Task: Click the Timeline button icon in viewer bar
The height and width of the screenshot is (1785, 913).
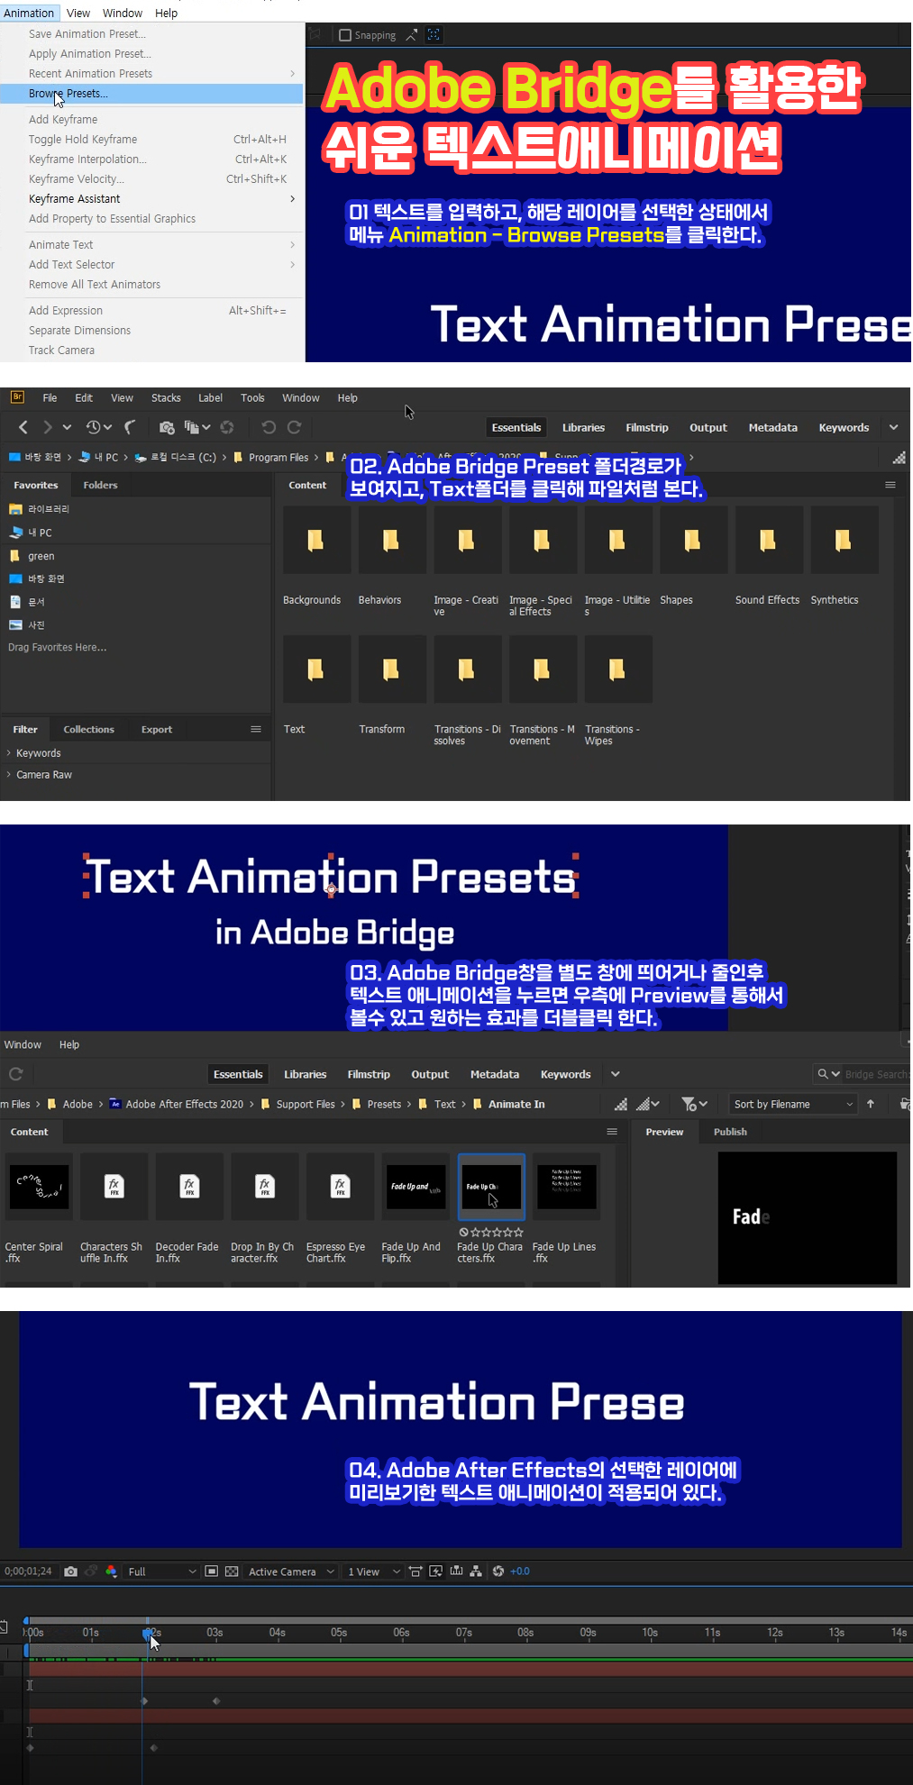Action: (x=456, y=1571)
